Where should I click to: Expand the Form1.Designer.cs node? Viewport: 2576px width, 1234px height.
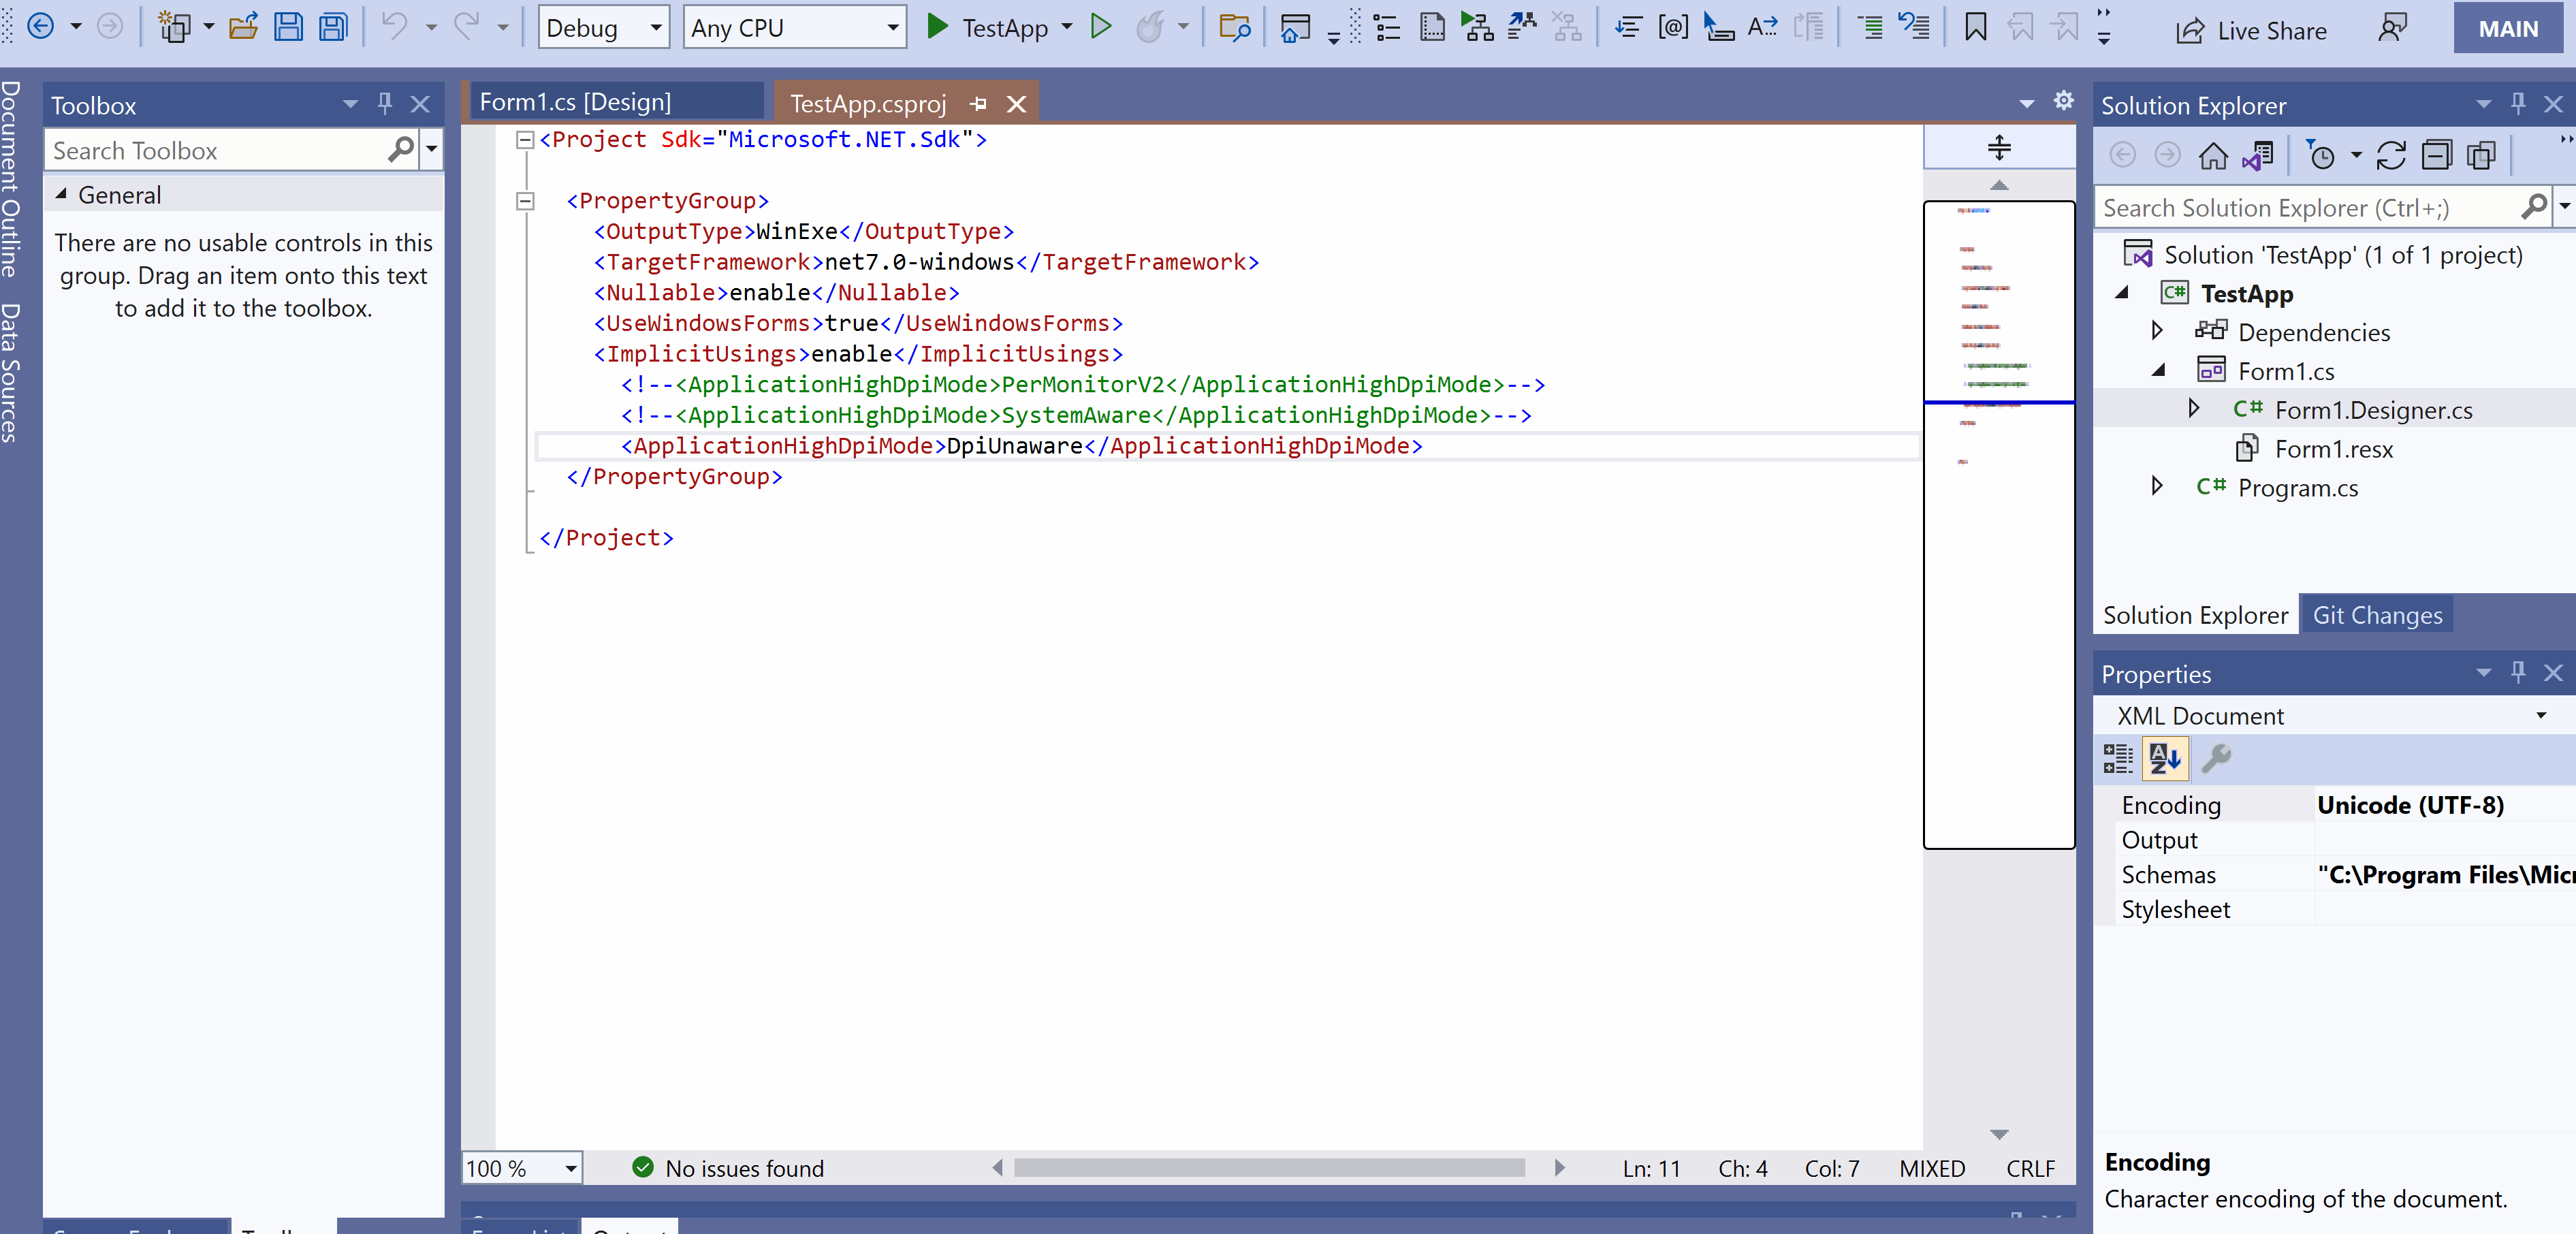point(2193,409)
